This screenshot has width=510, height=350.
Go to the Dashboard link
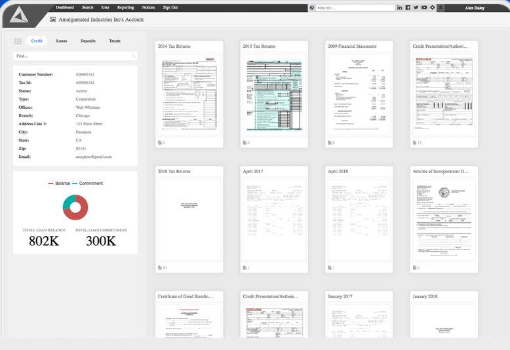click(x=65, y=7)
